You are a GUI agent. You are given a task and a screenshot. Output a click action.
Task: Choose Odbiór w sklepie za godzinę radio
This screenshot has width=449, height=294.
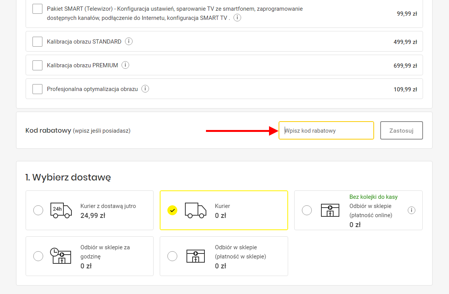coord(38,256)
